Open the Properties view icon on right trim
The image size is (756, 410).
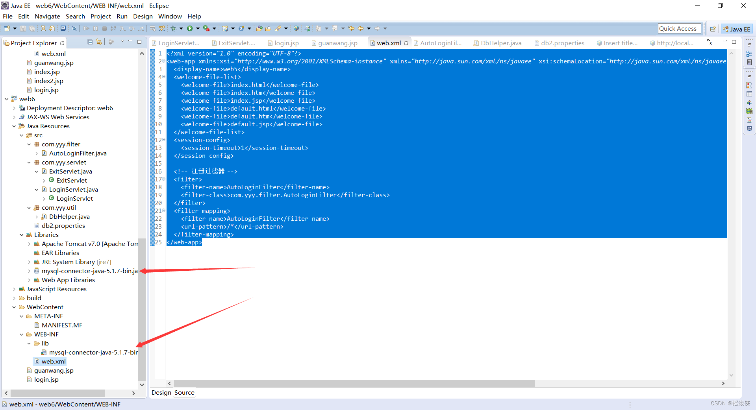click(x=749, y=94)
